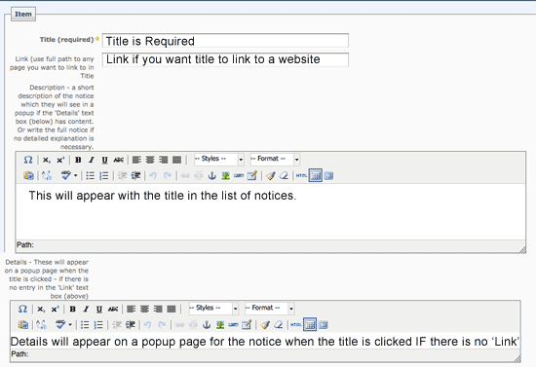Insert special character in Description editor
This screenshot has width=536, height=367.
pos(28,160)
